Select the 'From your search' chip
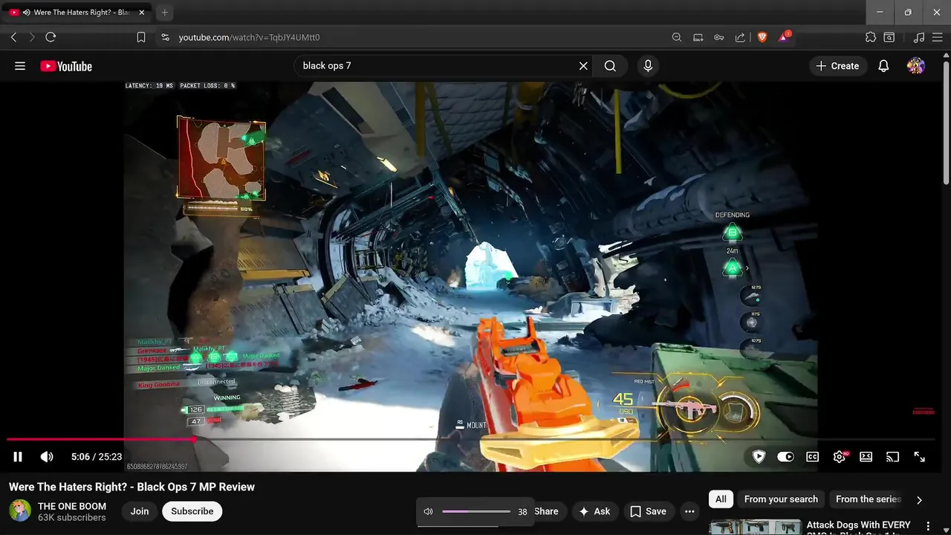 (781, 499)
